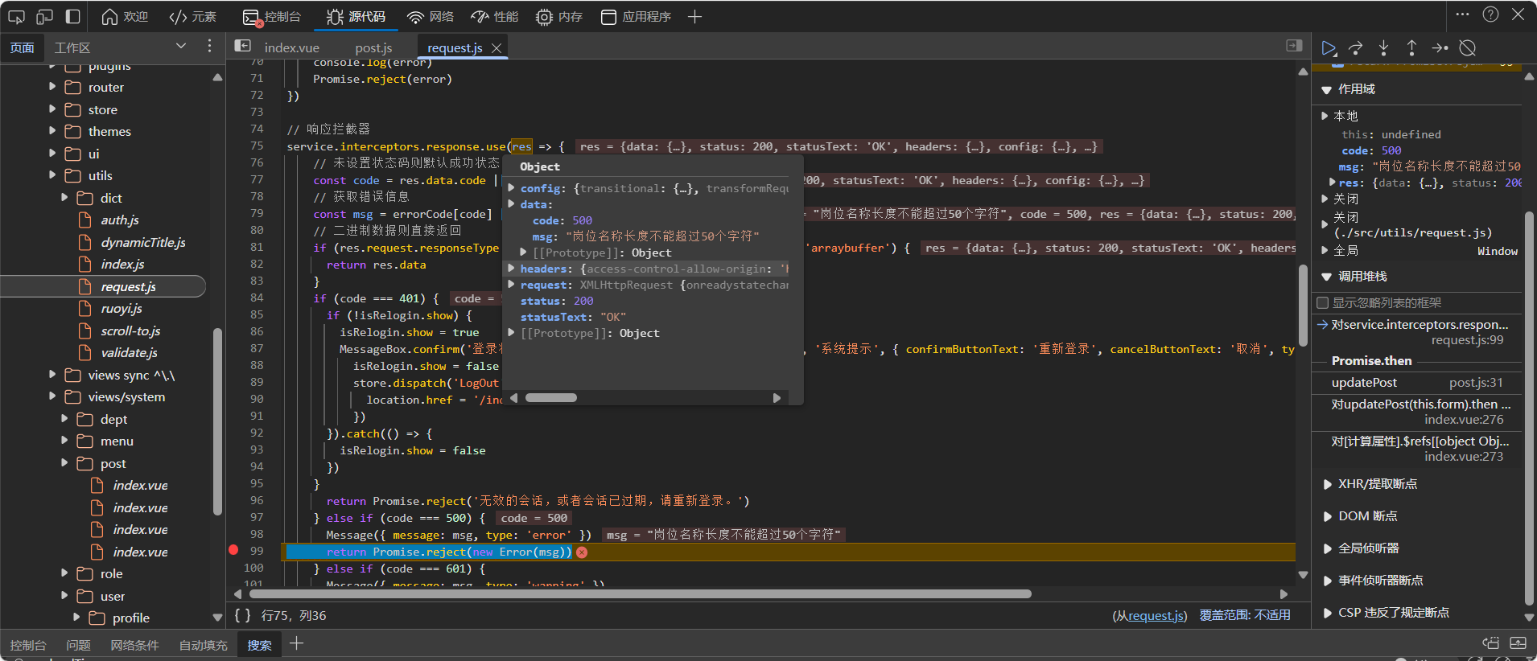Click the request.js source link in status bar
This screenshot has height=661, width=1537.
coord(1156,616)
